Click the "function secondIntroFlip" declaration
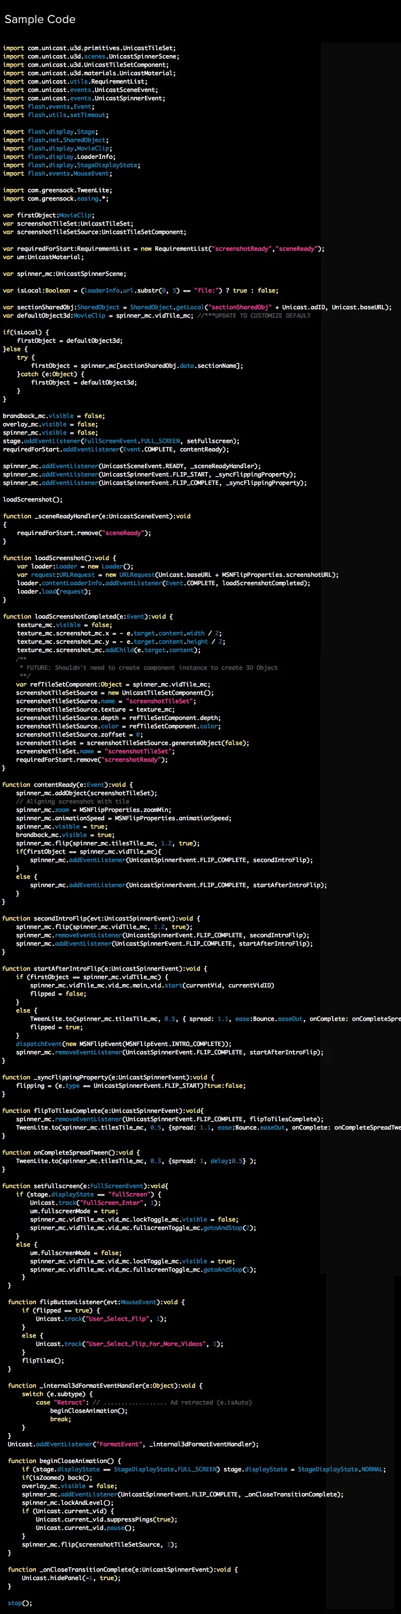Image resolution: width=401 pixels, height=1614 pixels. [102, 919]
